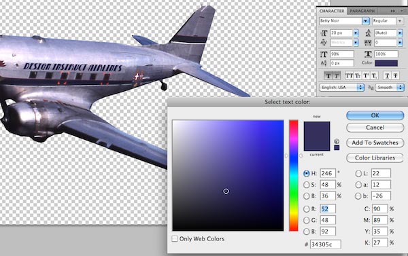Enable Only Web Colors checkbox
The image size is (408, 256).
tap(175, 238)
